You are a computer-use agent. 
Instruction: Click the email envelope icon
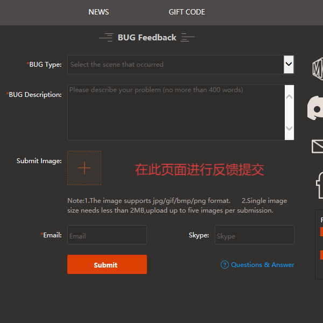click(317, 146)
